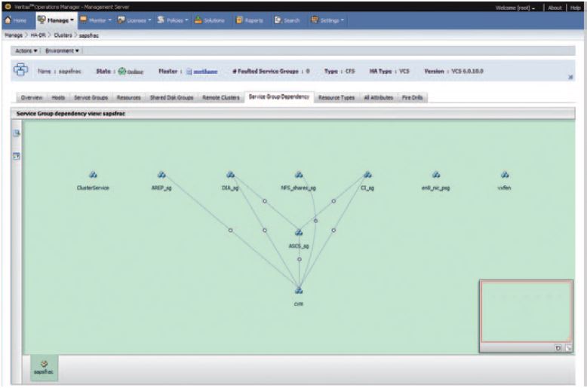The width and height of the screenshot is (587, 388).
Task: Click the HA-DR breadcrumb link
Action: coord(38,35)
